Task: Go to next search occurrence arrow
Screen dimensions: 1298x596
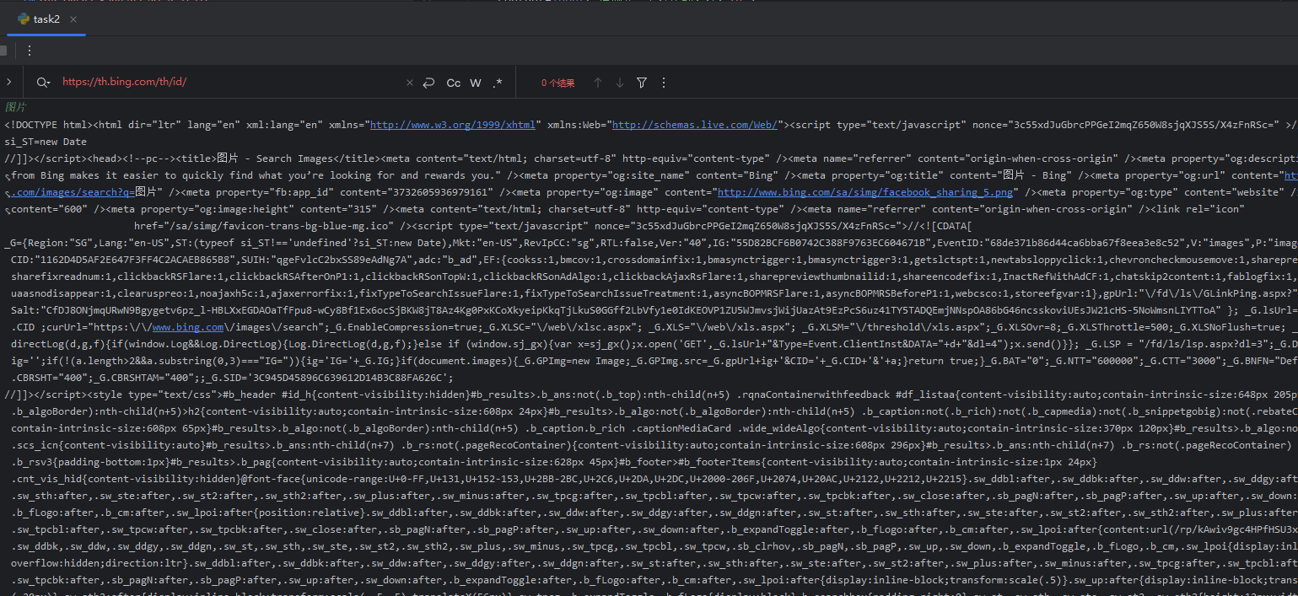Action: [x=620, y=83]
